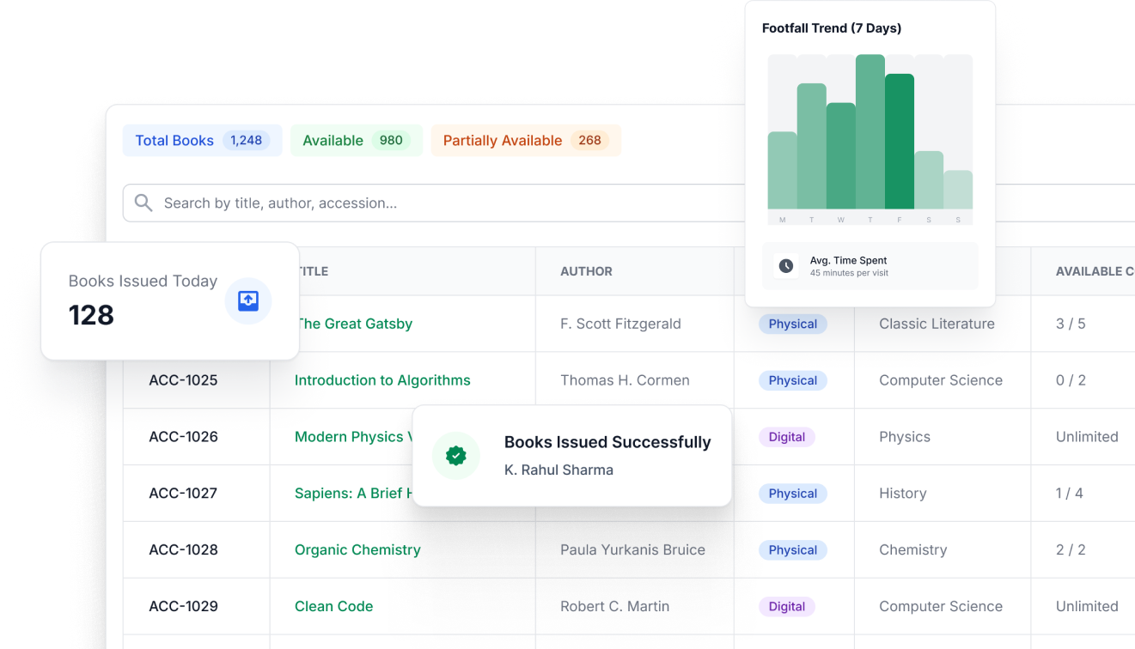This screenshot has height=649, width=1135.
Task: Toggle the Available 980 filter chip
Action: click(x=356, y=139)
